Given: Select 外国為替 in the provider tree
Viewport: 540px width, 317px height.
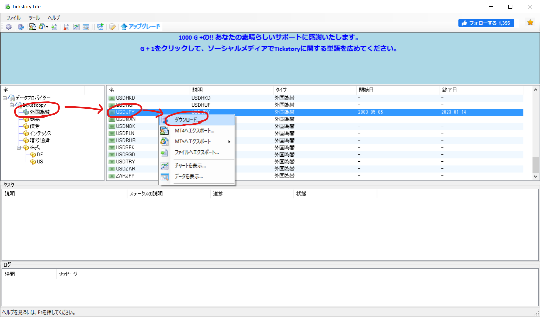Looking at the screenshot, I should pyautogui.click(x=39, y=112).
